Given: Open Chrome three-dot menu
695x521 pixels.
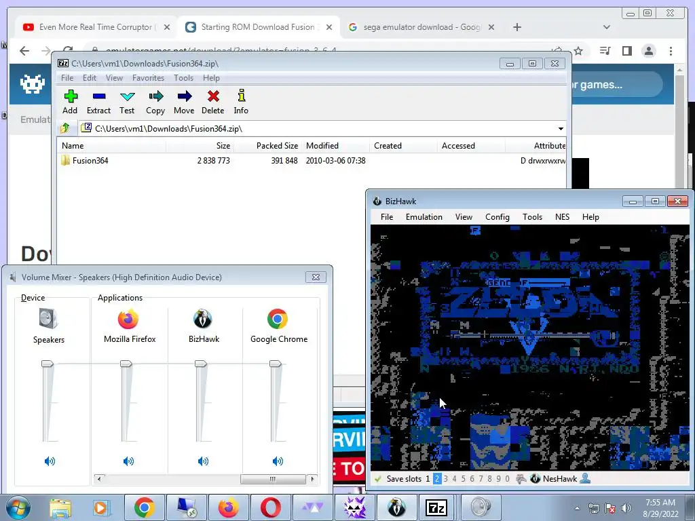Looking at the screenshot, I should (x=671, y=51).
